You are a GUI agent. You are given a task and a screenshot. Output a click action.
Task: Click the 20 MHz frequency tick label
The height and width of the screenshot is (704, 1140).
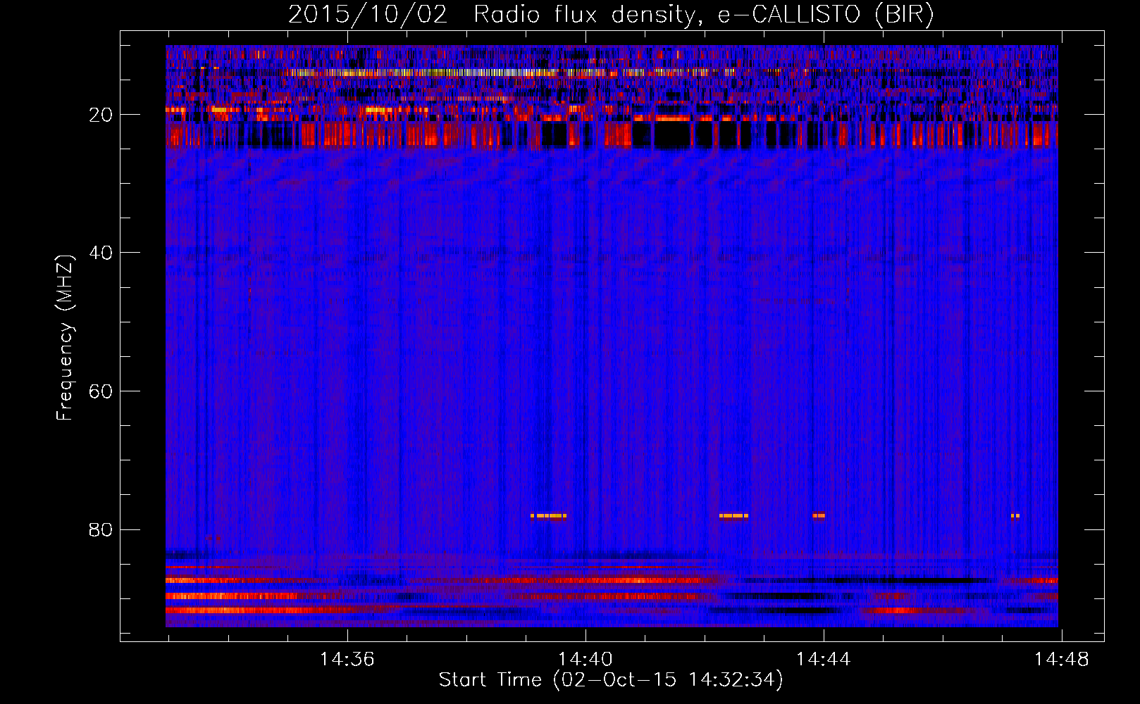pos(101,115)
